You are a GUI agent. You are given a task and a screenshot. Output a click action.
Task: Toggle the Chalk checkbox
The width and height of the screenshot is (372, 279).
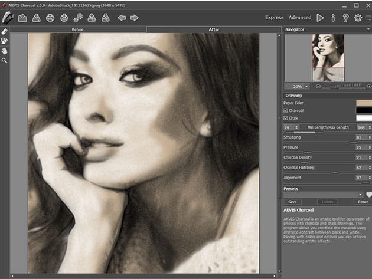coord(286,118)
